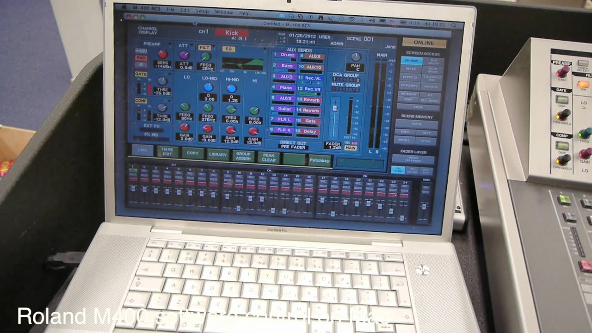Select the CH DISP screen access button
The height and width of the screenshot is (333, 592).
click(411, 61)
